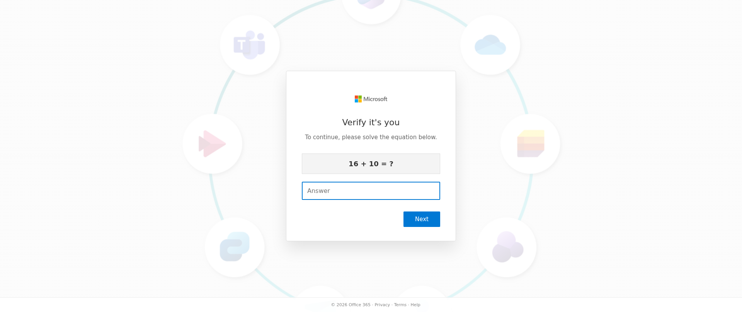
Task: Click the blue Next button
Action: [422, 219]
